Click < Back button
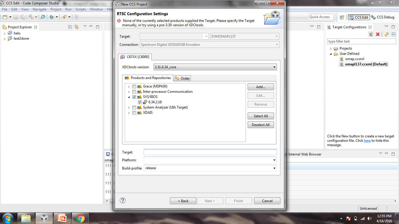This screenshot has width=399, height=224. pyautogui.click(x=183, y=201)
